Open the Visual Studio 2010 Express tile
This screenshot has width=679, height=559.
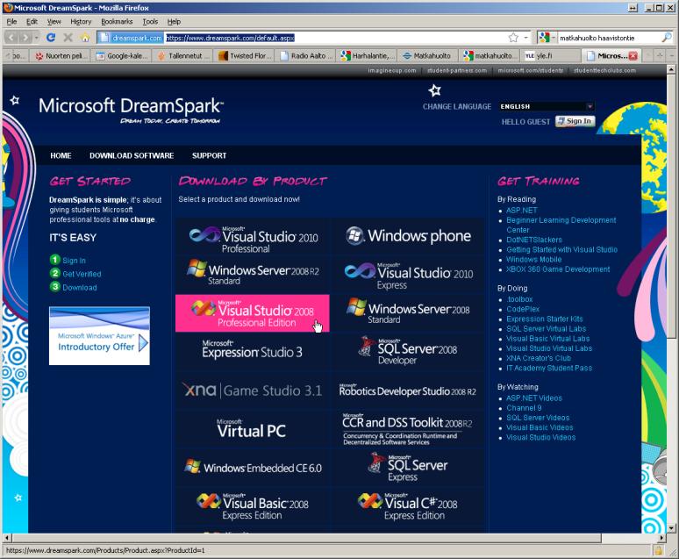(408, 275)
